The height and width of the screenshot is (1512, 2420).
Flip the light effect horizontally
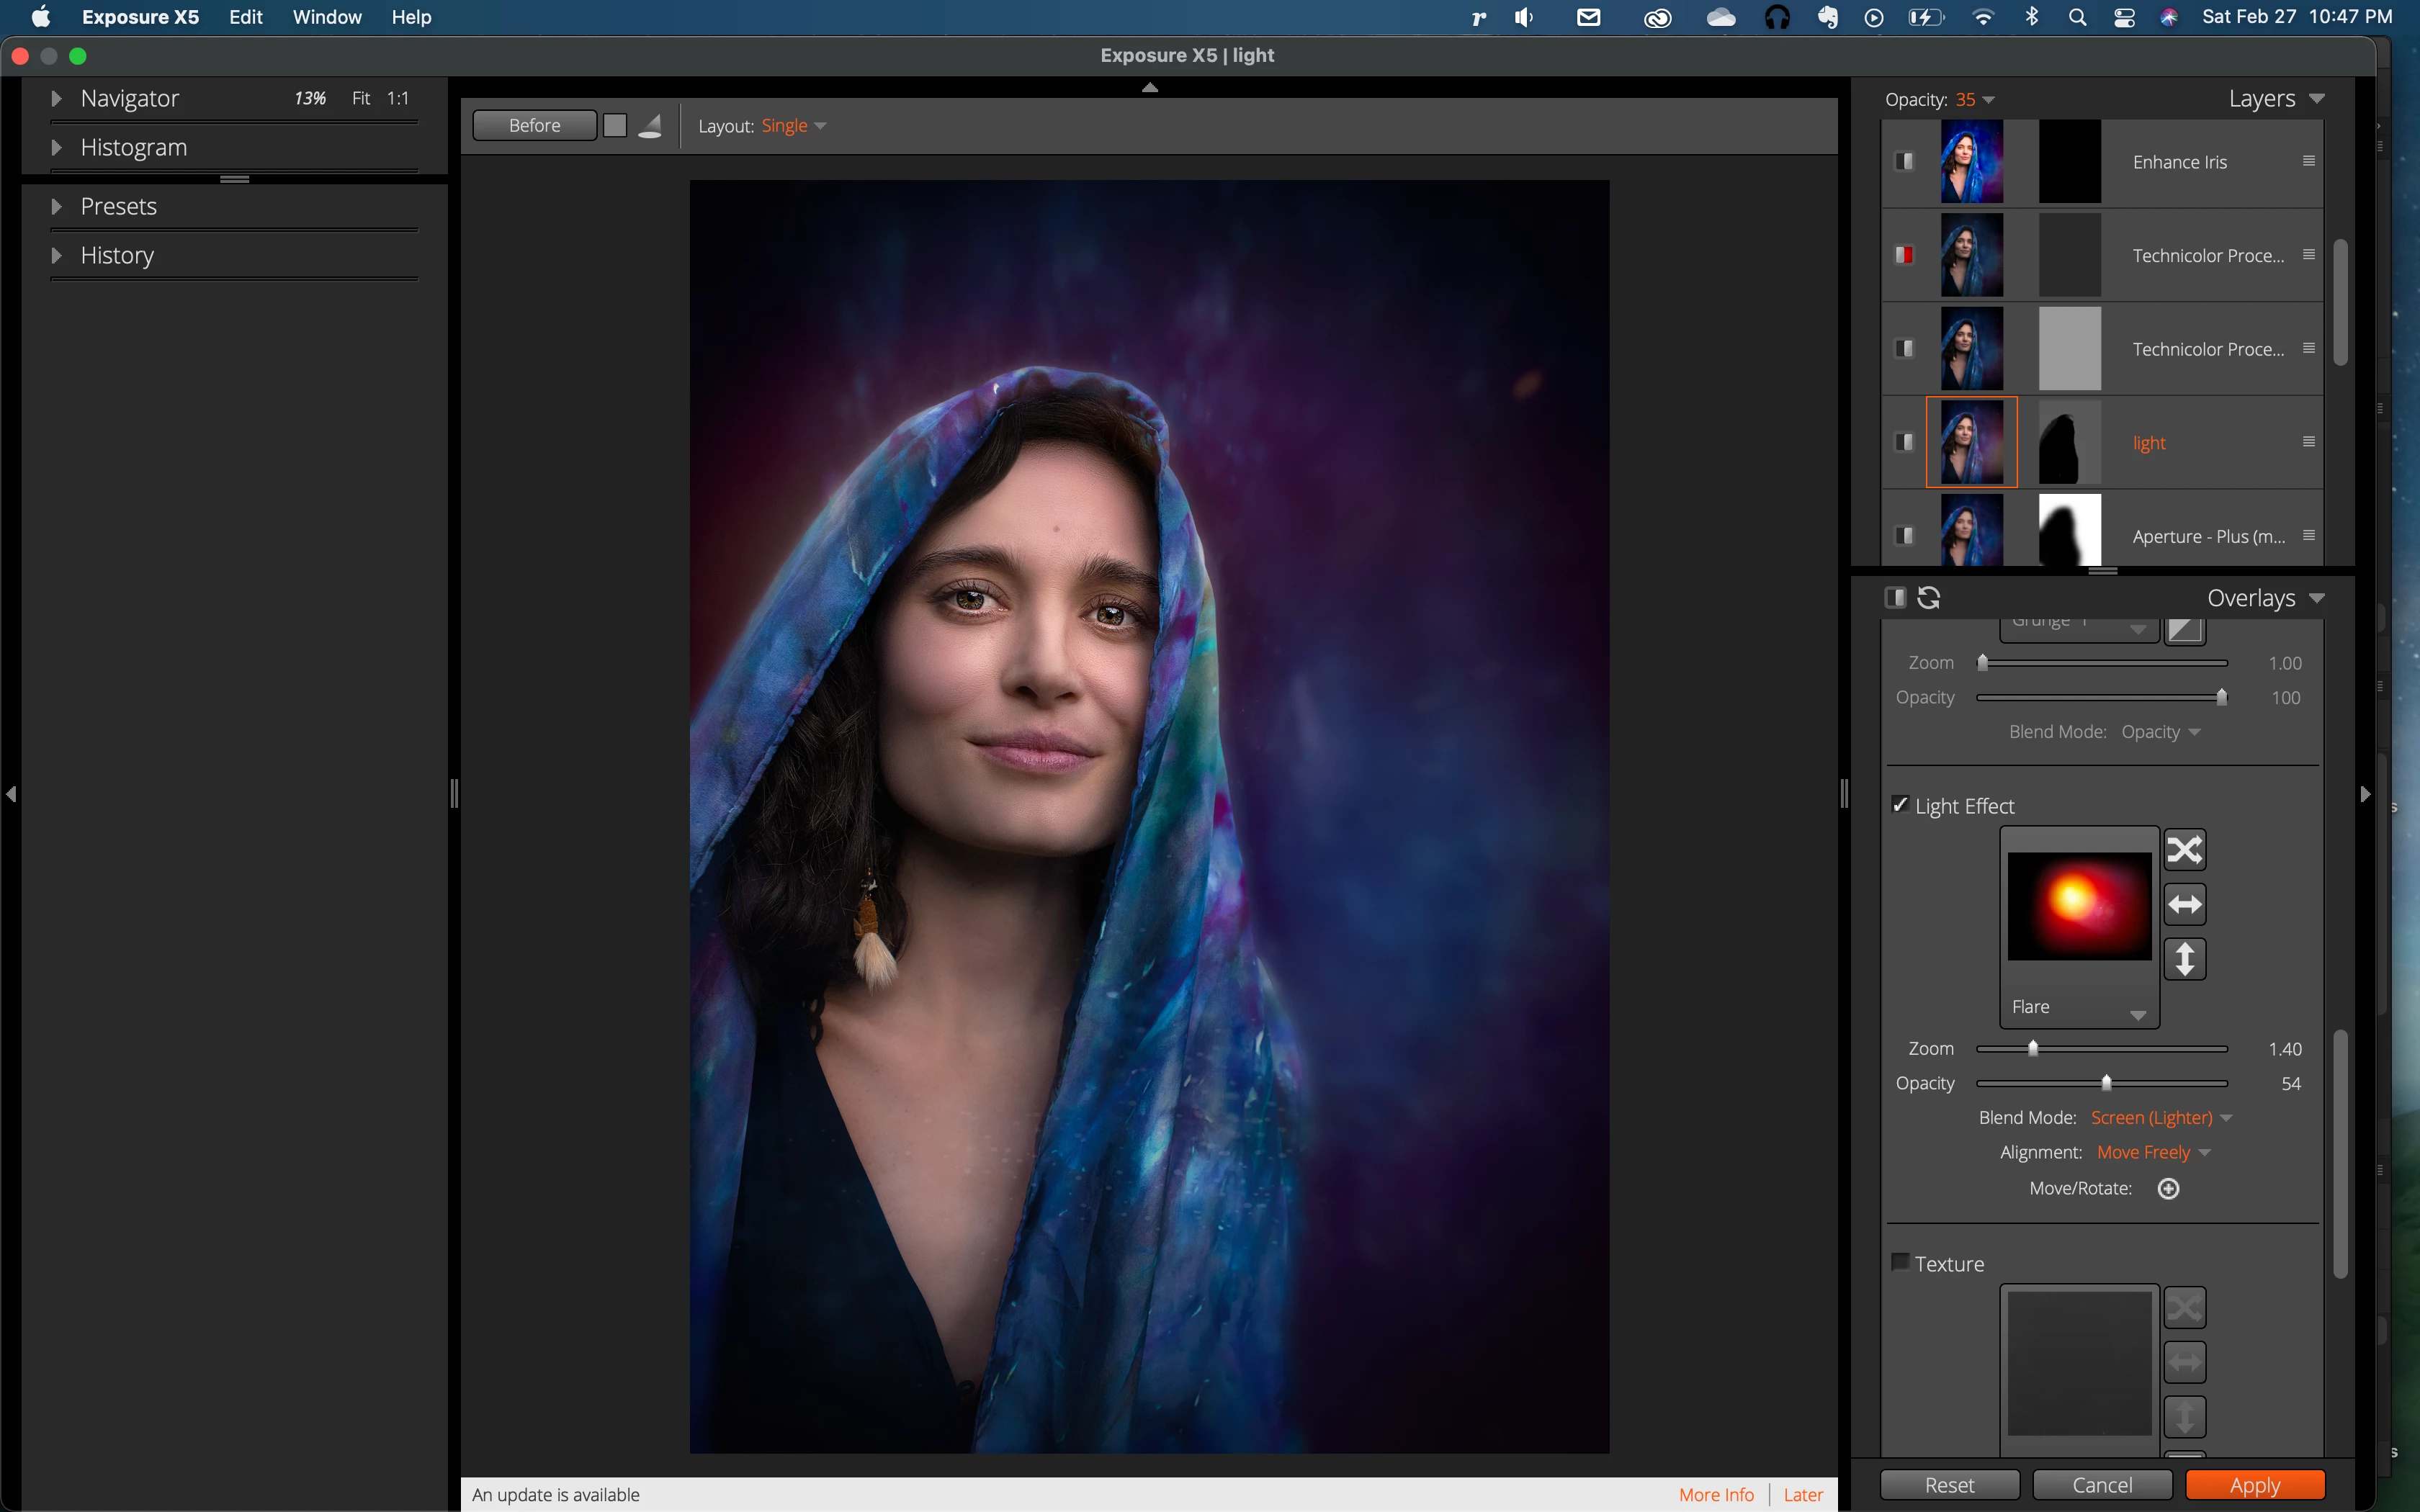pyautogui.click(x=2184, y=905)
